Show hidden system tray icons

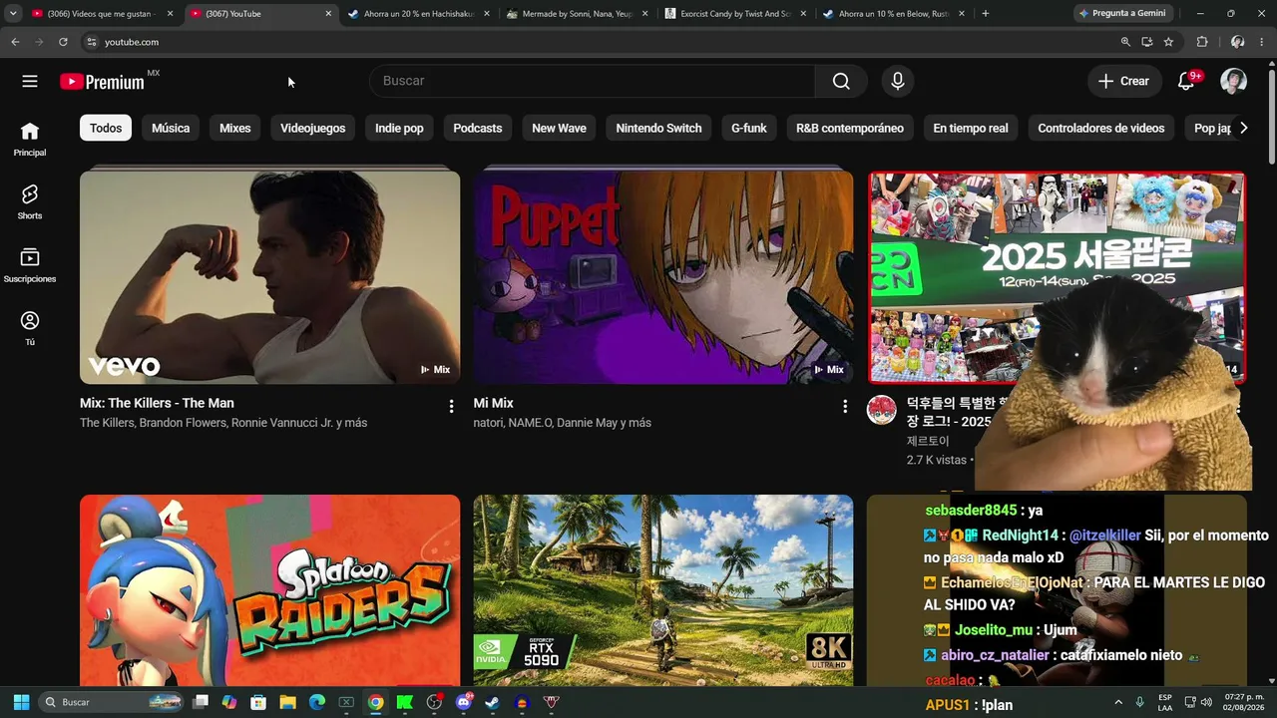[1118, 702]
